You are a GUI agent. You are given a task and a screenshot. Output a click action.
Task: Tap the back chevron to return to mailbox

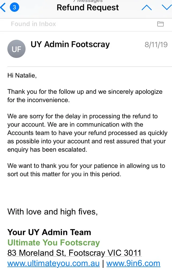click(3, 8)
